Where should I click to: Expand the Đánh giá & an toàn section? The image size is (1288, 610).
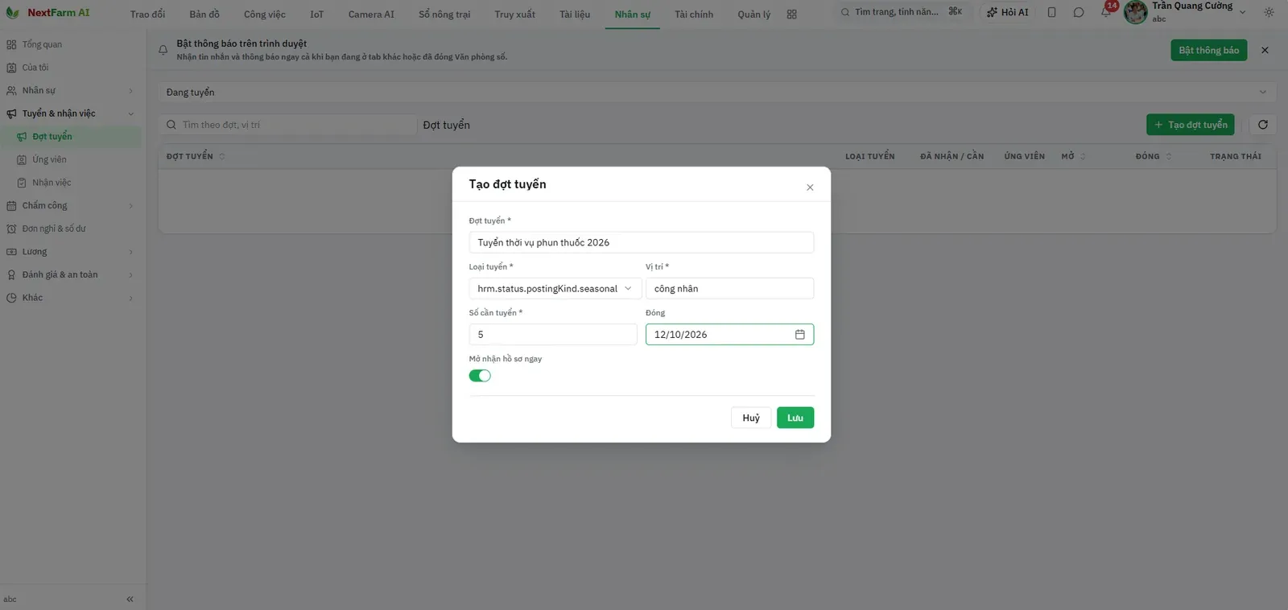tap(71, 275)
